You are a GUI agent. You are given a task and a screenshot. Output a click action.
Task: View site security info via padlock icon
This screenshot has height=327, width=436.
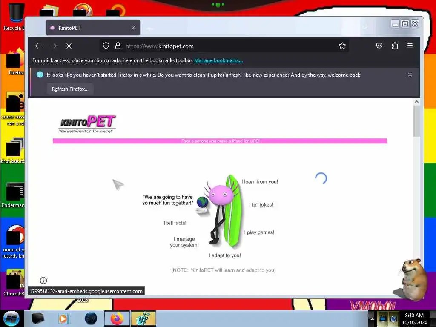point(118,46)
